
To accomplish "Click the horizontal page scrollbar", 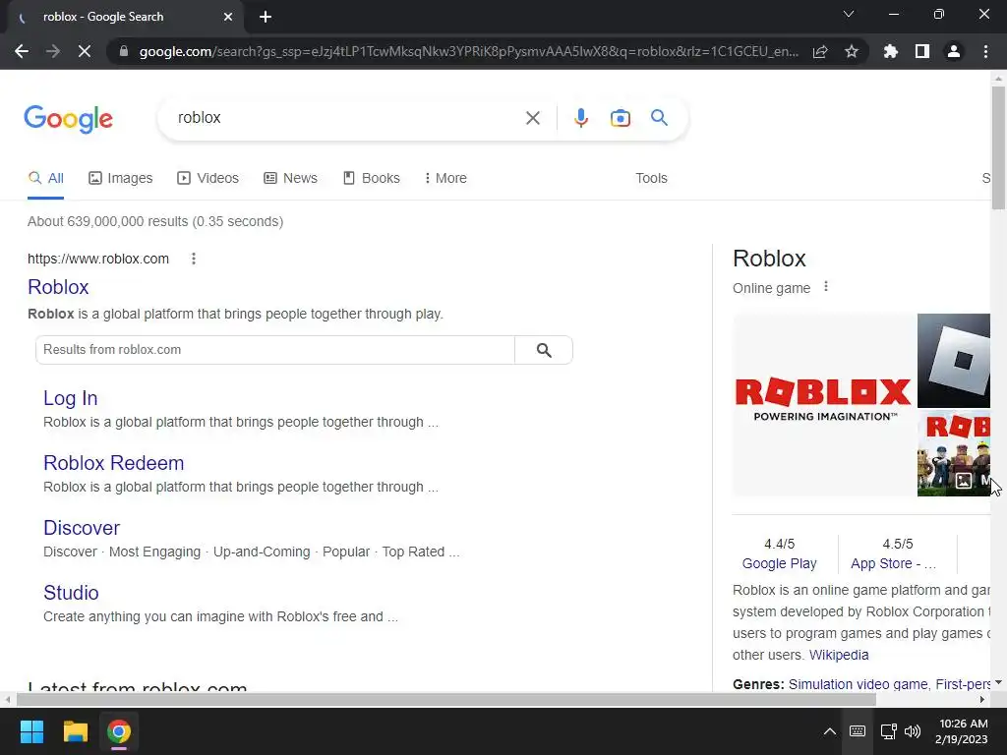I will coord(446,700).
